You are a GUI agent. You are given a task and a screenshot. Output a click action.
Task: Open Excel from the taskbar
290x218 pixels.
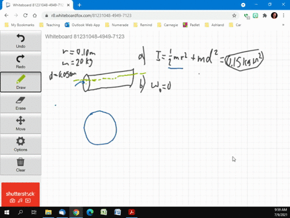pos(104,213)
